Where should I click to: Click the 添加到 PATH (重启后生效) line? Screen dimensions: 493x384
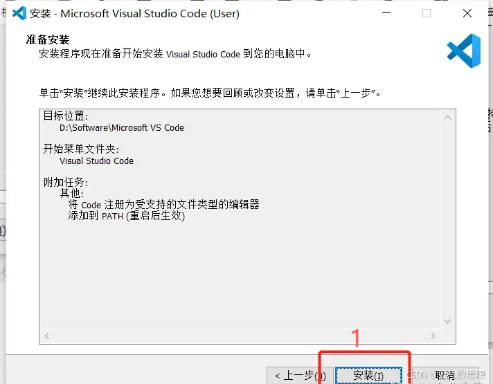pos(127,216)
